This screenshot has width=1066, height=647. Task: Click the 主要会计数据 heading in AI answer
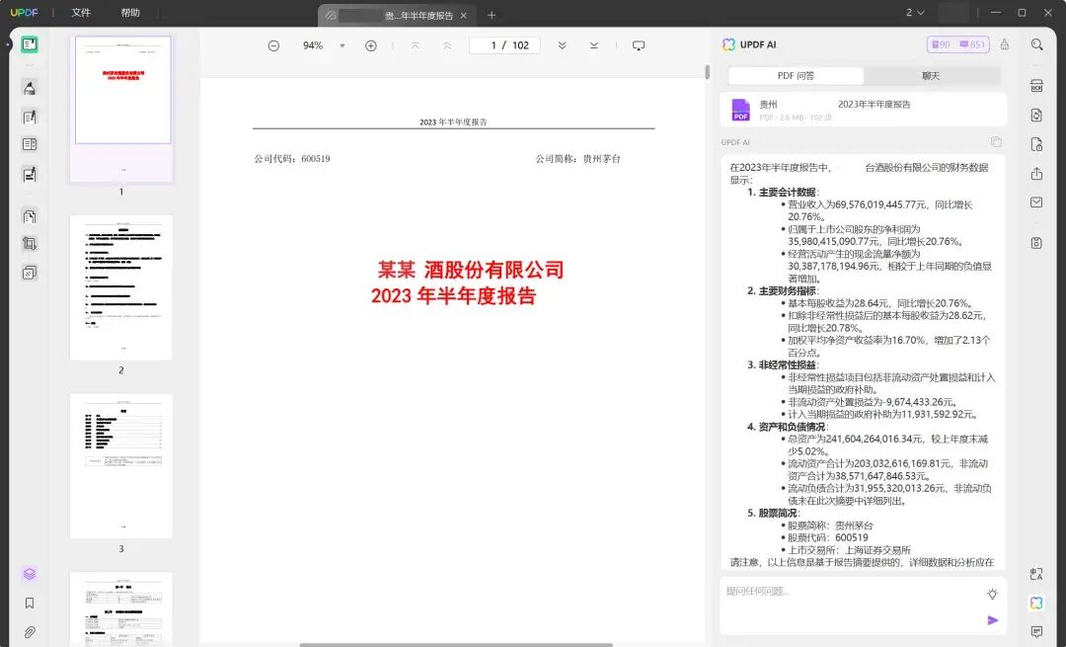point(788,192)
